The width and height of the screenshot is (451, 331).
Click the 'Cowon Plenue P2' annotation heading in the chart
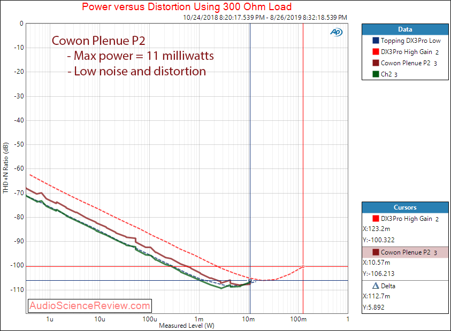98,41
